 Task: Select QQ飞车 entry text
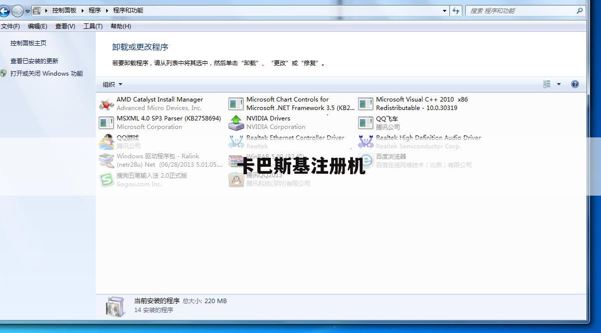387,118
